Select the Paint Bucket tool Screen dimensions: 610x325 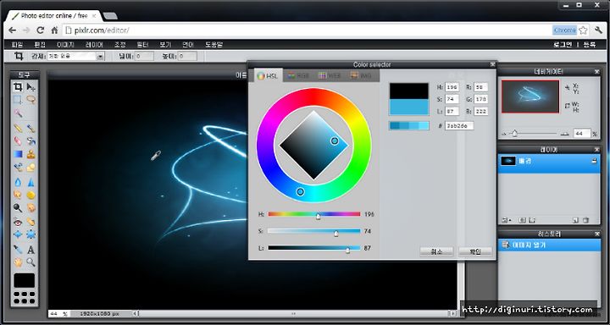(x=31, y=140)
